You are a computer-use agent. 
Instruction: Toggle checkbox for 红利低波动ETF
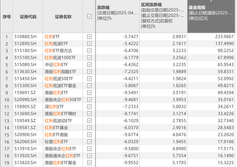tap(89, 121)
